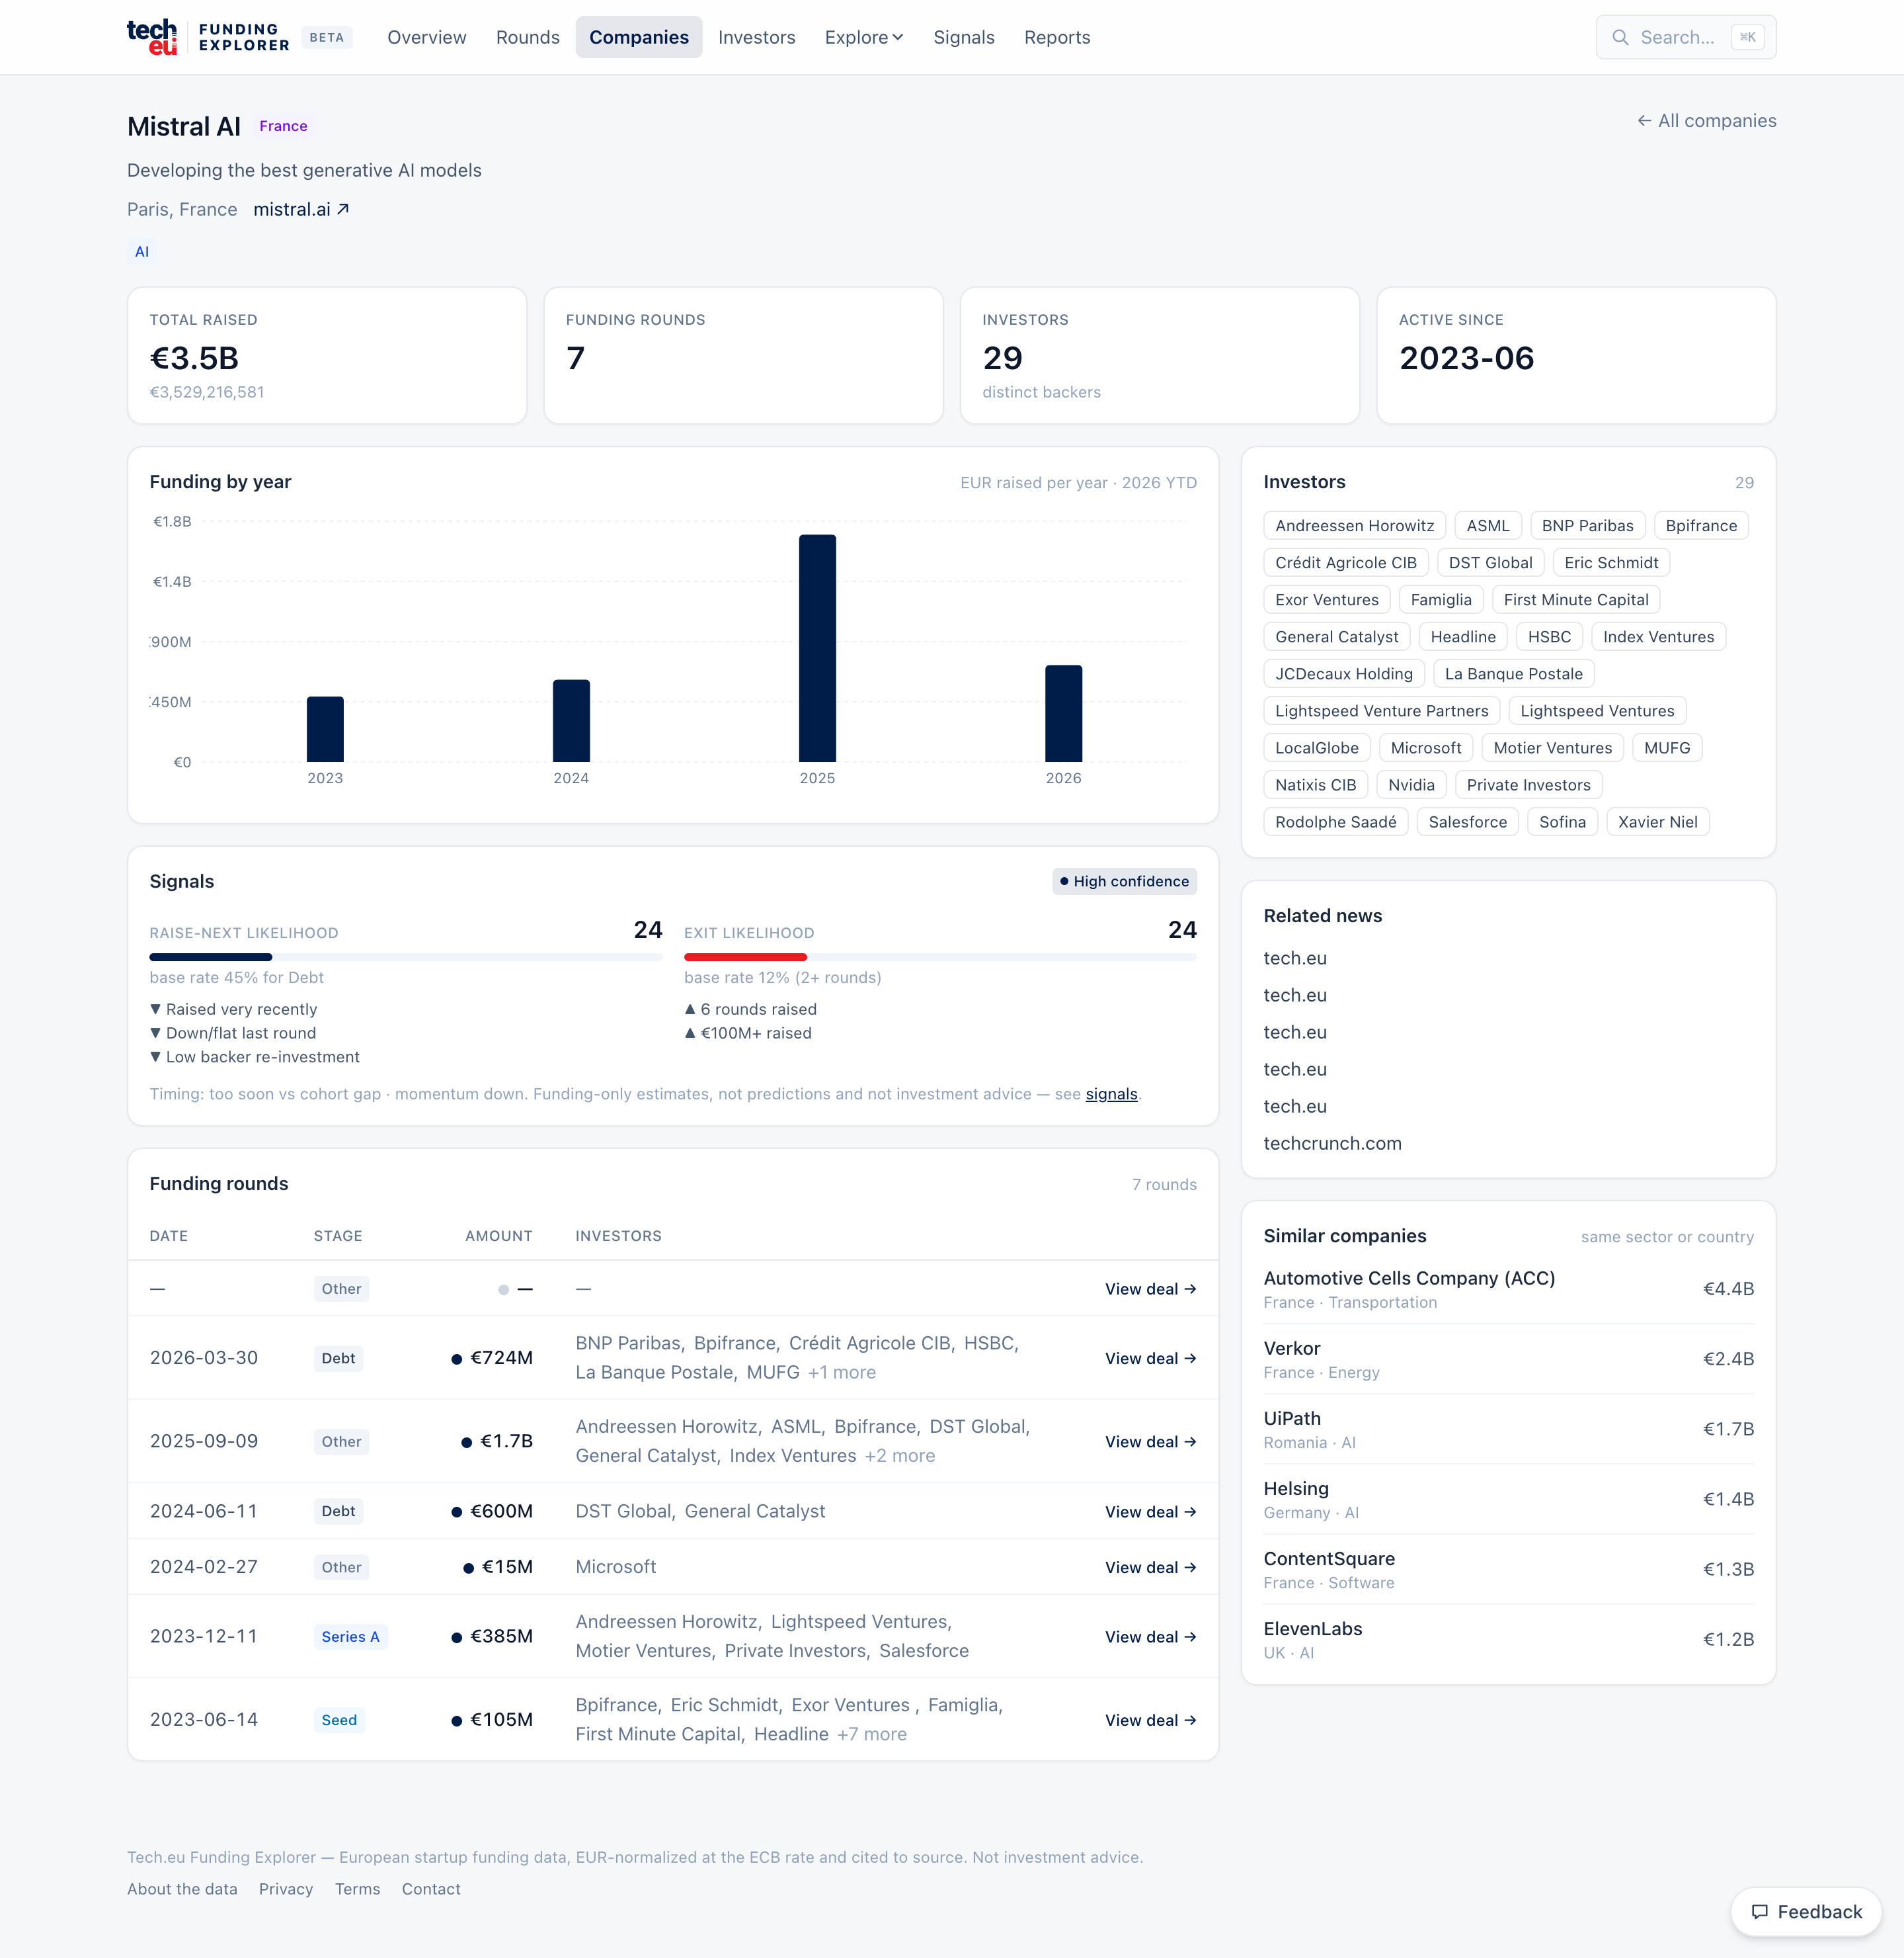
Task: Expand '+2 more' investors in 2025 round
Action: point(900,1455)
